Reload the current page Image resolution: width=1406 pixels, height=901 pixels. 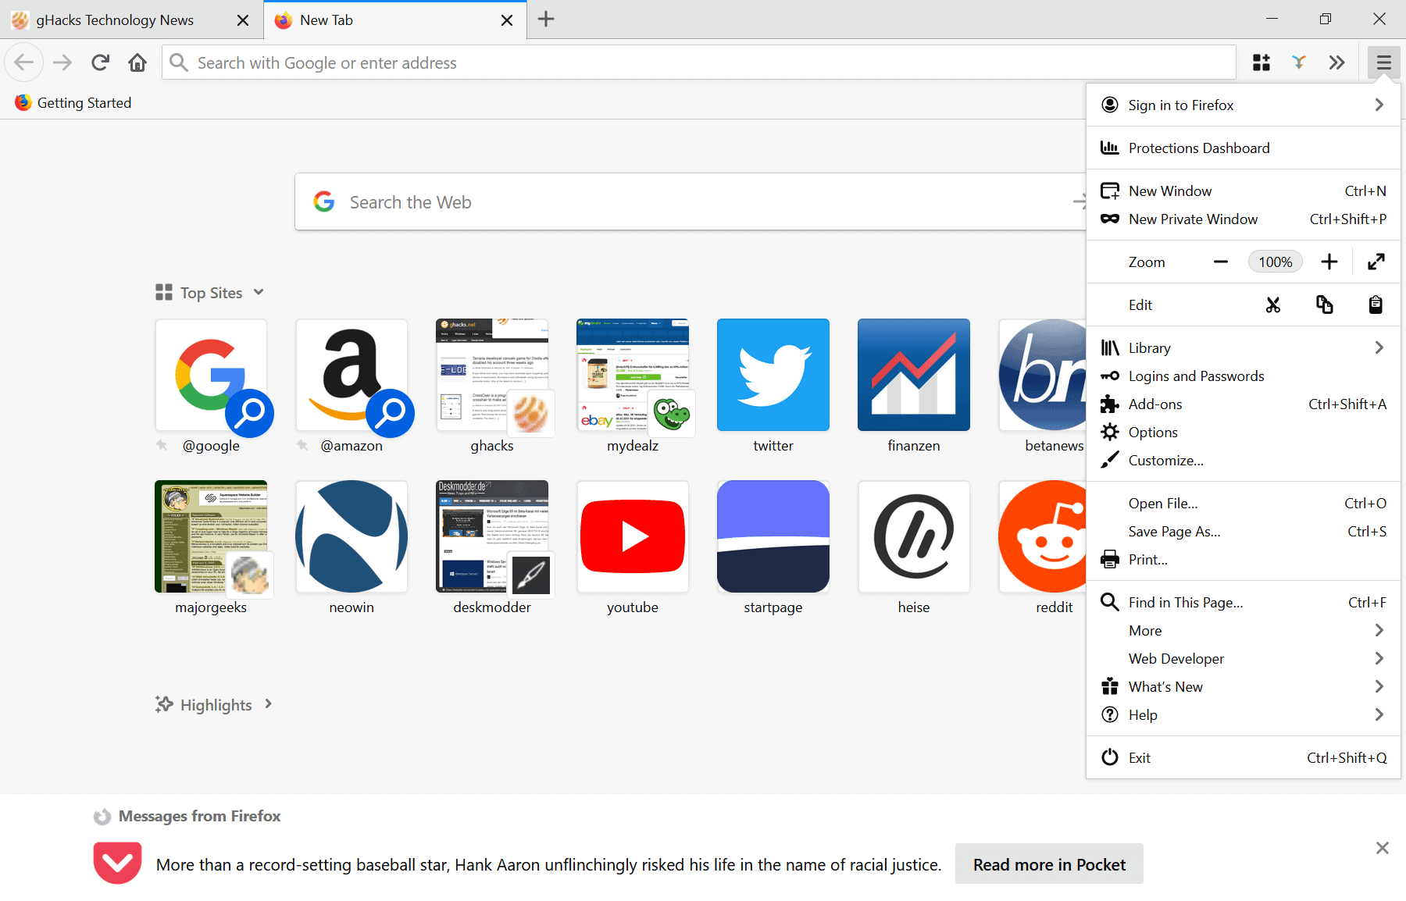(100, 62)
